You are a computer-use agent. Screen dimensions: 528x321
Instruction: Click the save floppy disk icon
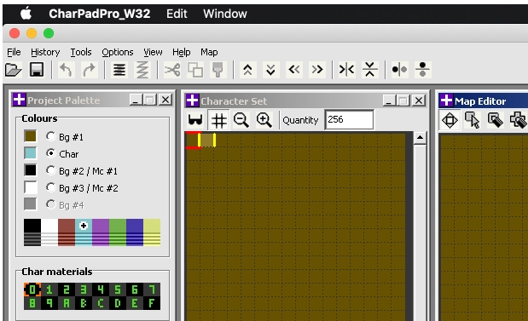pyautogui.click(x=37, y=70)
